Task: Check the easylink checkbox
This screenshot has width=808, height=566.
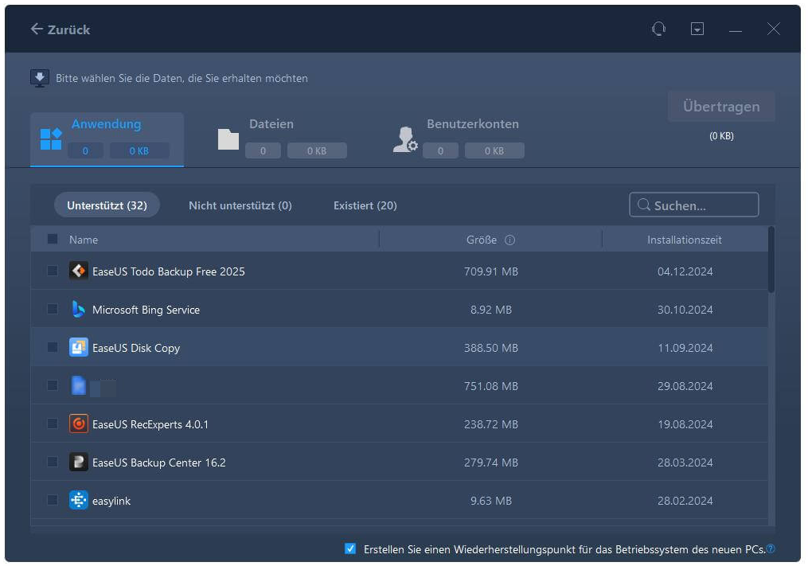Action: [x=53, y=499]
